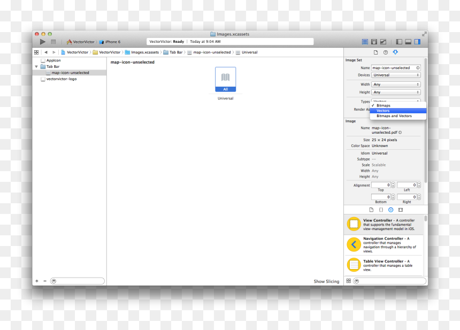Open the Devices dropdown
460x330 pixels.
coord(396,75)
